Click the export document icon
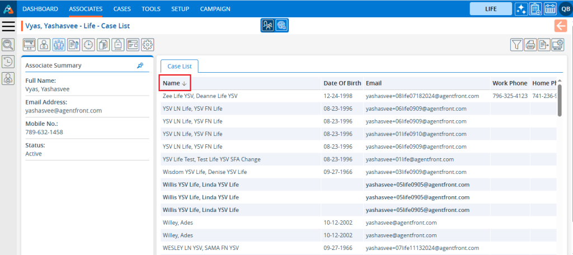This screenshot has height=255, width=573. pos(543,45)
